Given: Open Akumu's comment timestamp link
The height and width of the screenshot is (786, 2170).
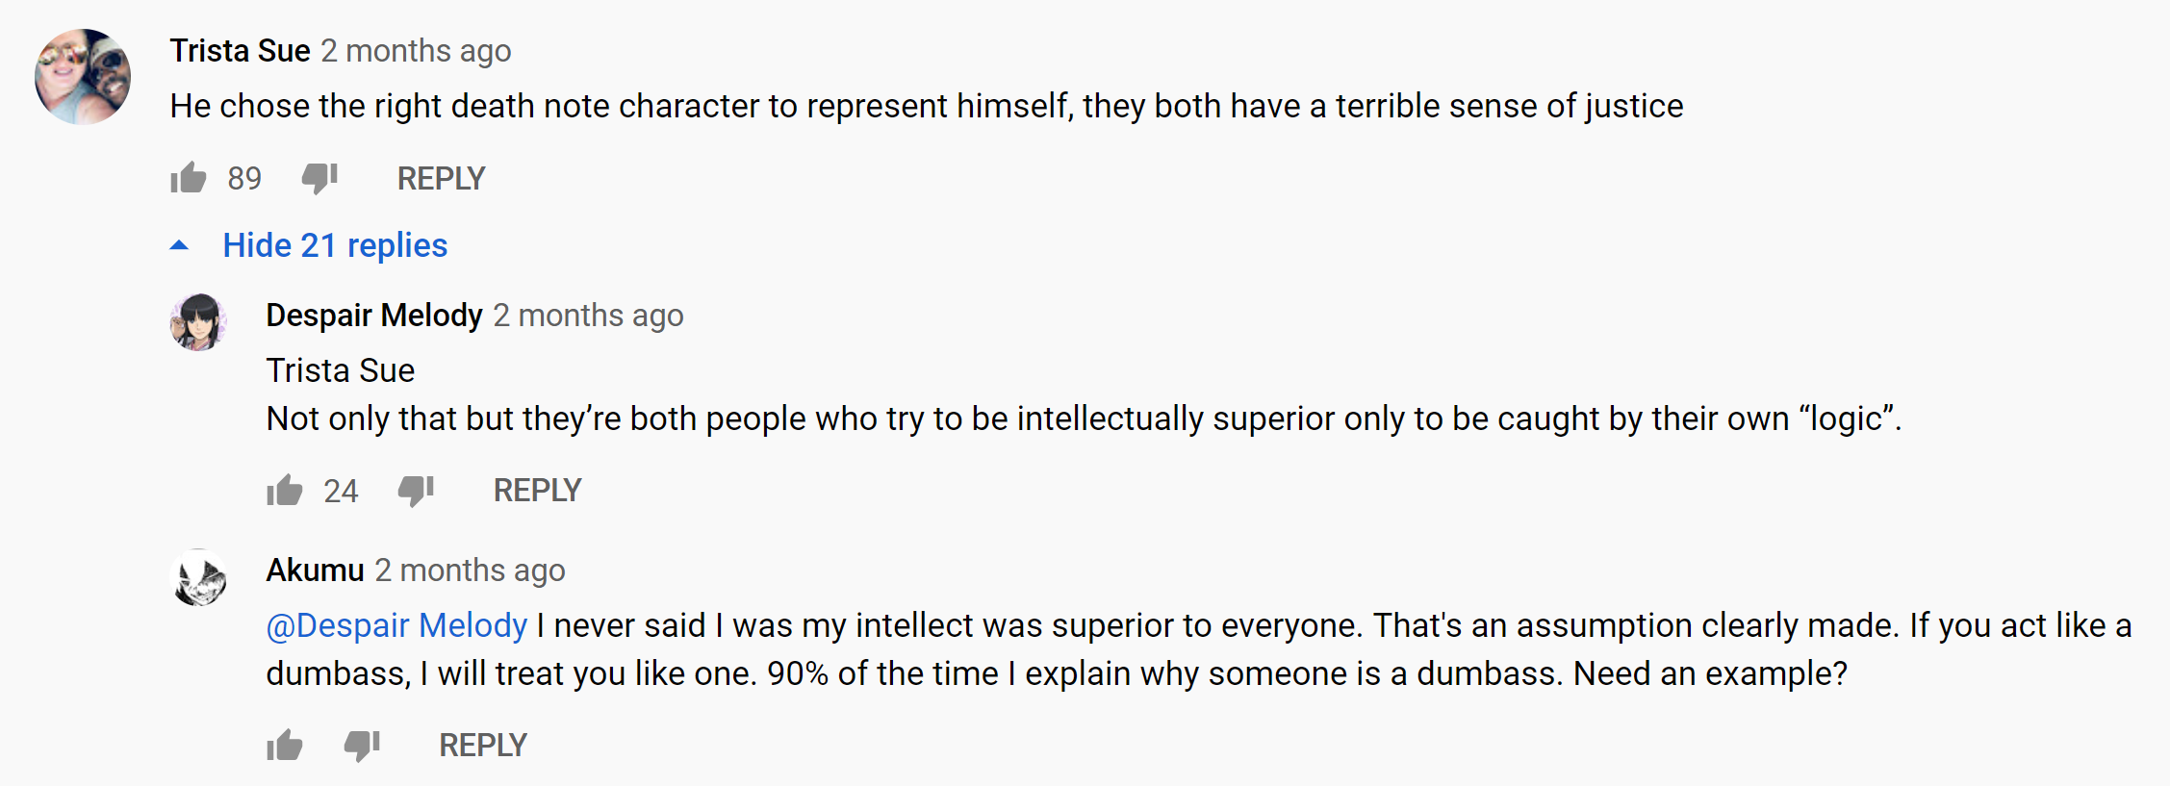Looking at the screenshot, I should 470,570.
